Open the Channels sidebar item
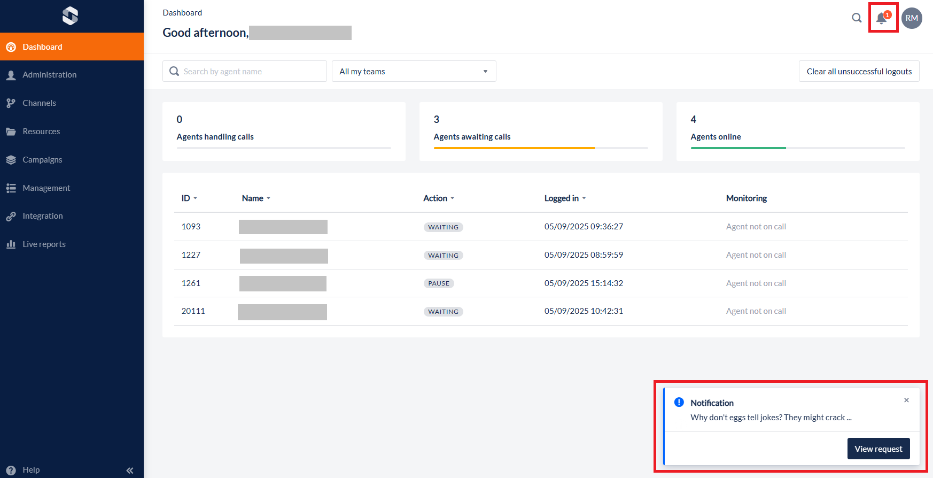This screenshot has width=933, height=478. [39, 103]
